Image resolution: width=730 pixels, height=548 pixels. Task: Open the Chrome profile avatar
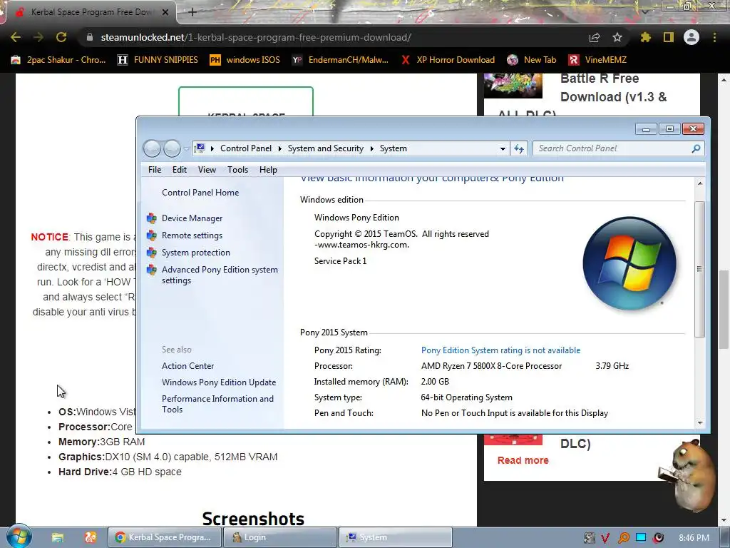[692, 37]
